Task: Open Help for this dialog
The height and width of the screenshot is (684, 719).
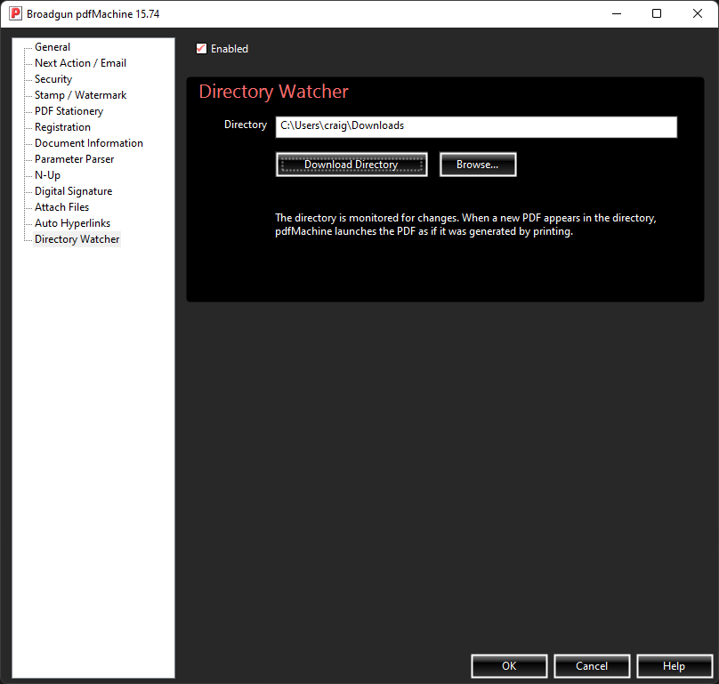Action: point(674,666)
